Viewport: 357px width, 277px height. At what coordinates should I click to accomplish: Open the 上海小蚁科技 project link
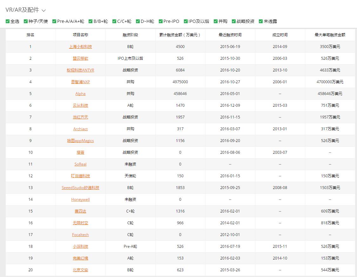[x=80, y=47]
